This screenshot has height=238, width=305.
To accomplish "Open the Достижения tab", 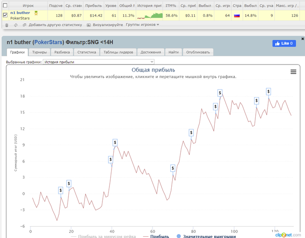I will [151, 52].
